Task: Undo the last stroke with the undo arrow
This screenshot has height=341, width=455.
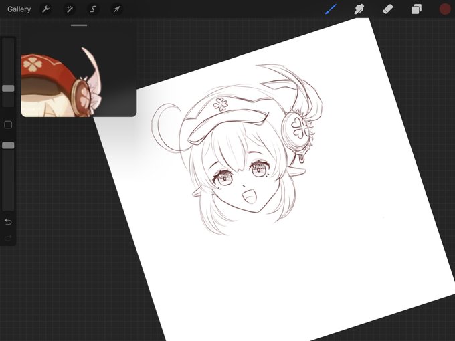Action: pyautogui.click(x=8, y=222)
